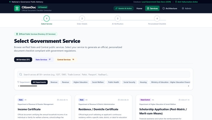The image size is (212, 120).
Task: Select the Ministry of Education department chip
Action: click(x=170, y=82)
